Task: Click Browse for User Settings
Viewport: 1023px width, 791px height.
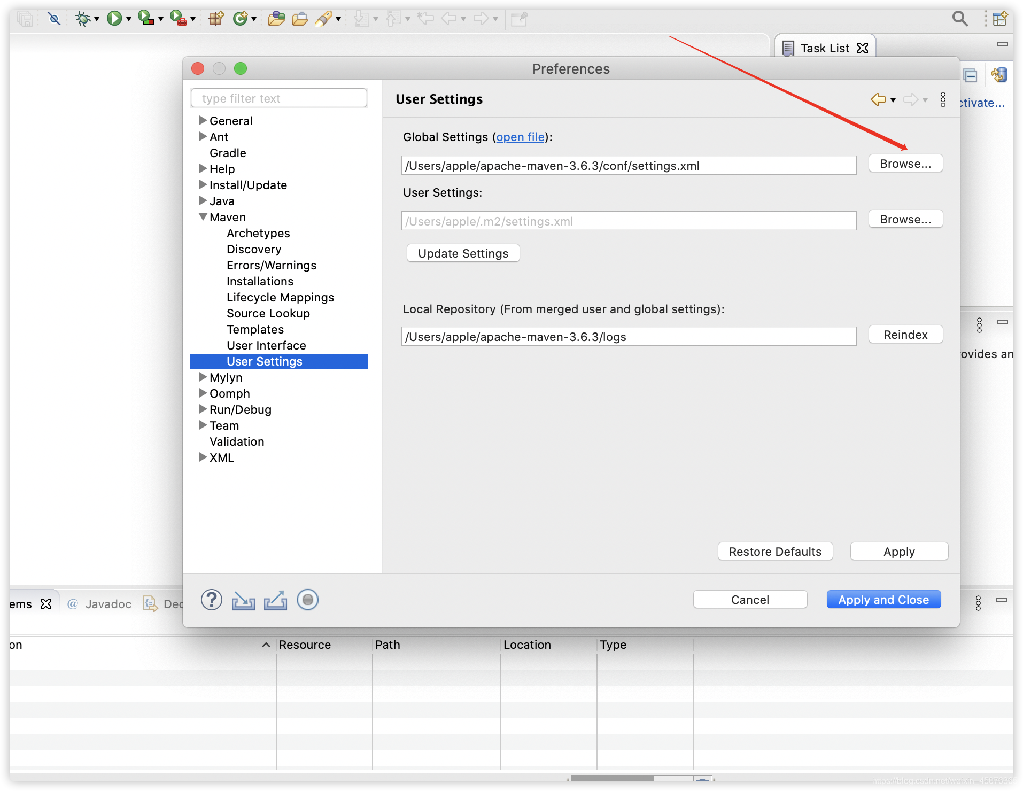Action: coord(905,219)
